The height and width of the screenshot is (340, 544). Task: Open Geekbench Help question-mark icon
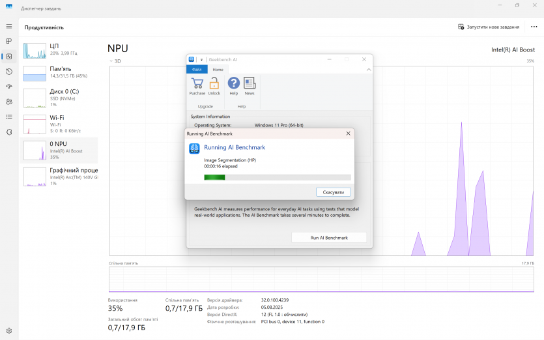click(x=233, y=83)
